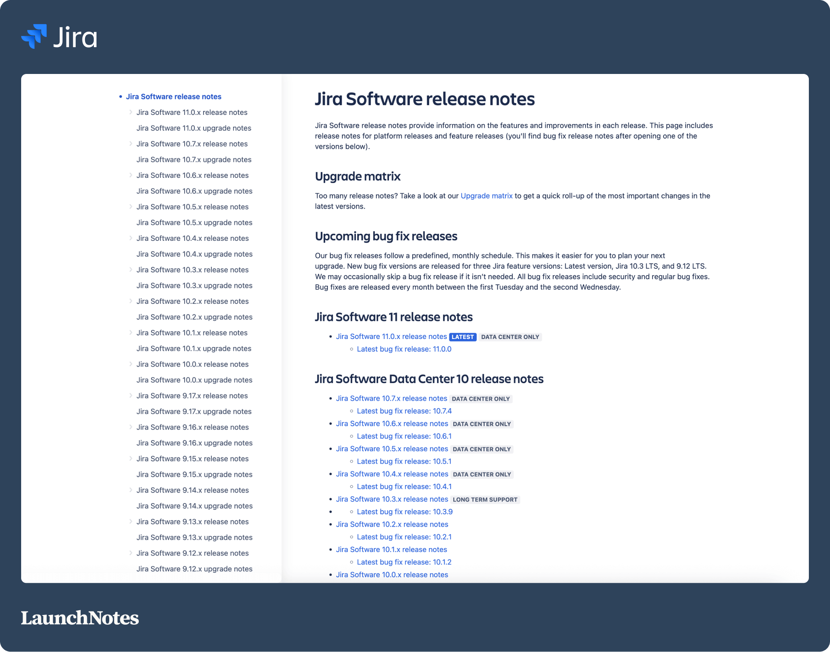Expand Jira Software 10.5.x release notes chevron
This screenshot has width=830, height=652.
click(131, 207)
